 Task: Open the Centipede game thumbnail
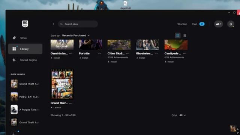(x=176, y=45)
